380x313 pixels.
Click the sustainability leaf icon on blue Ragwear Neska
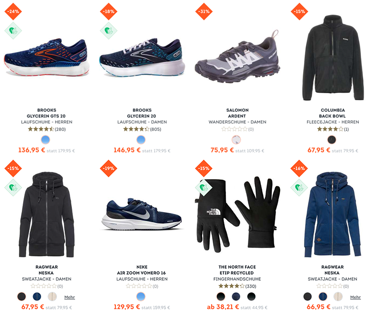pos(299,188)
